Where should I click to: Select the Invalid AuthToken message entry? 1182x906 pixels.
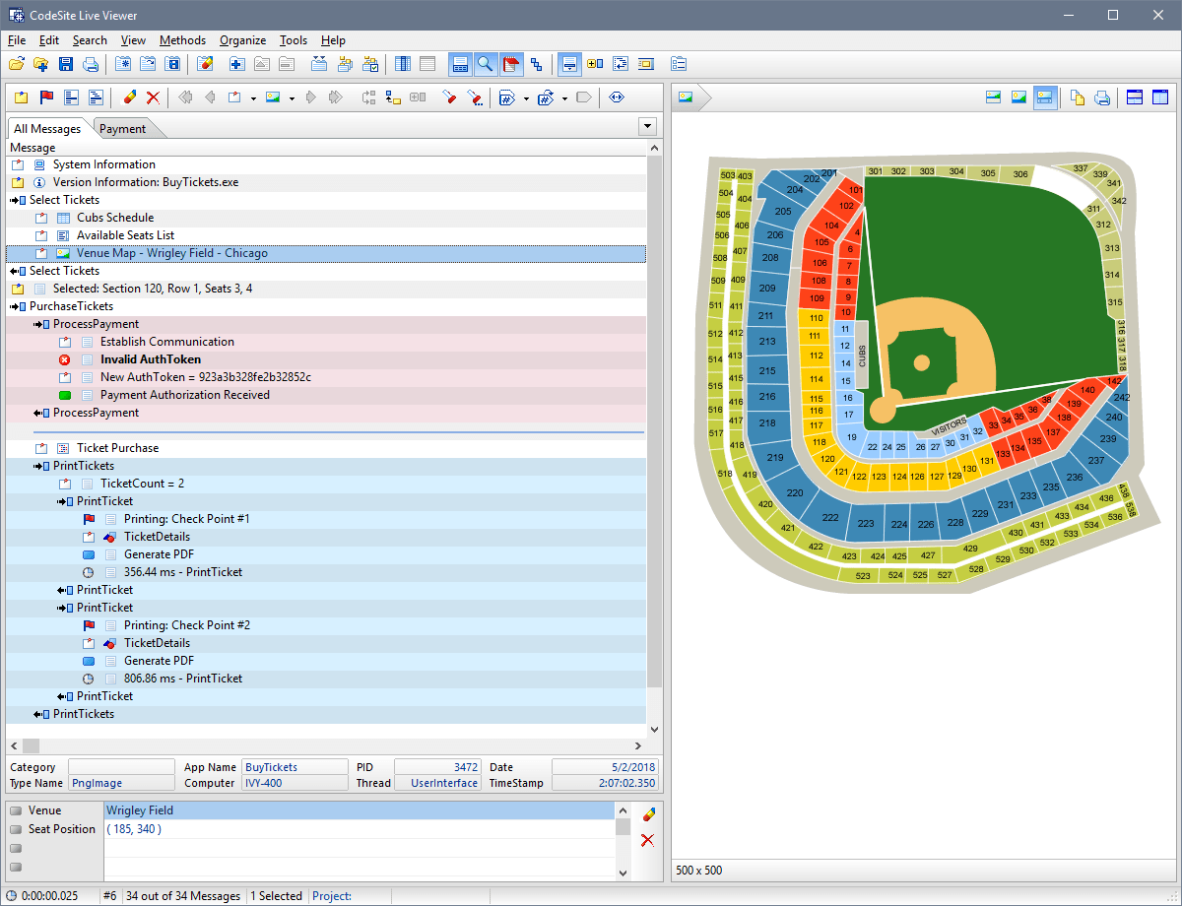pos(150,359)
